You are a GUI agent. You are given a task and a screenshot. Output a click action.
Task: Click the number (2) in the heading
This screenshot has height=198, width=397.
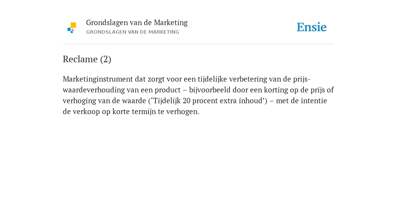click(105, 59)
